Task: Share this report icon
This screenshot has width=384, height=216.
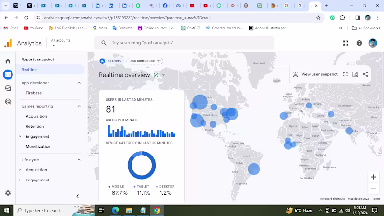Action: [365, 74]
